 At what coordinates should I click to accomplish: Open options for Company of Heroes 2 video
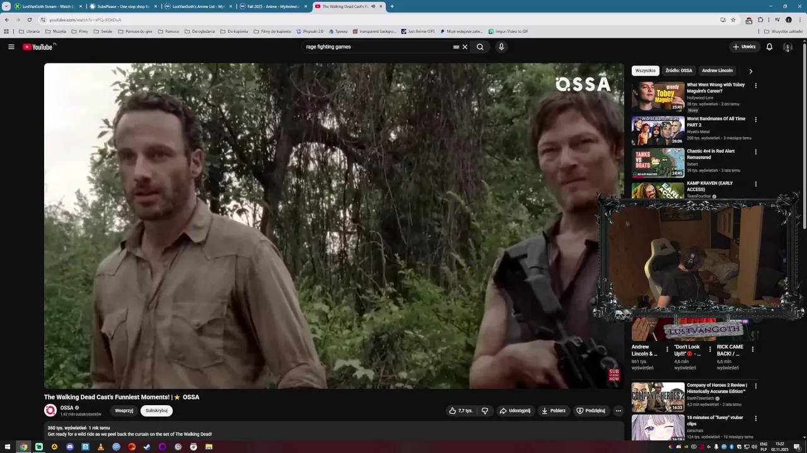coord(756,386)
